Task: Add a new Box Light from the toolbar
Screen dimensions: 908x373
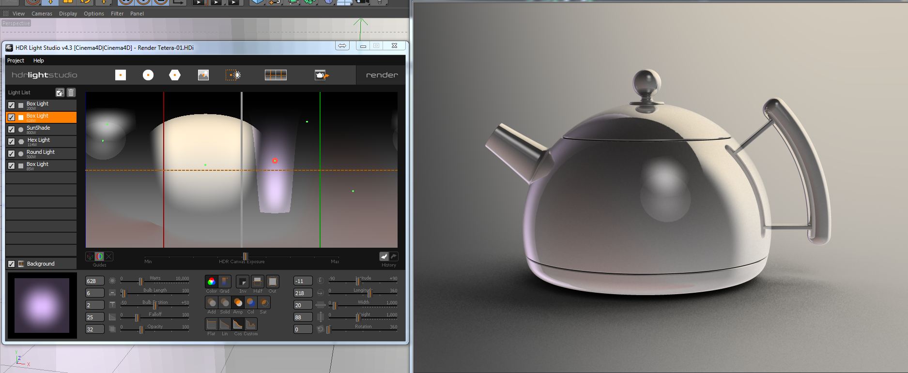Action: click(121, 75)
